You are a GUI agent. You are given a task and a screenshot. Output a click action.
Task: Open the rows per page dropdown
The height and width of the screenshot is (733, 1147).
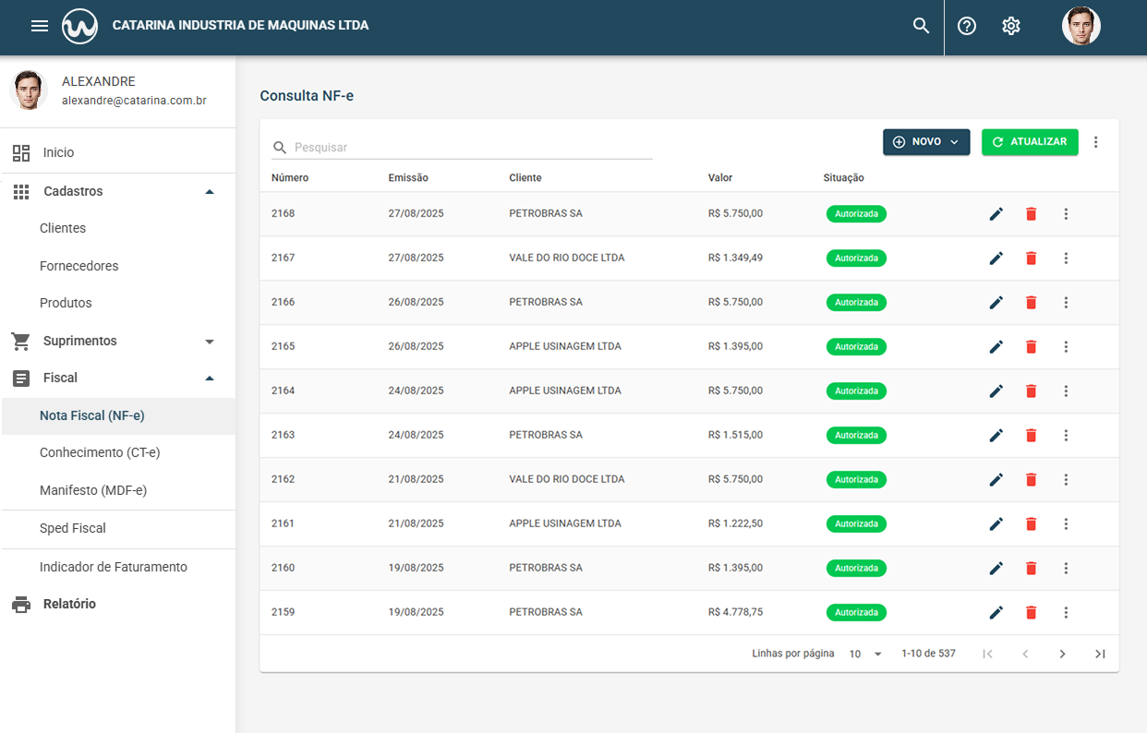click(x=866, y=654)
